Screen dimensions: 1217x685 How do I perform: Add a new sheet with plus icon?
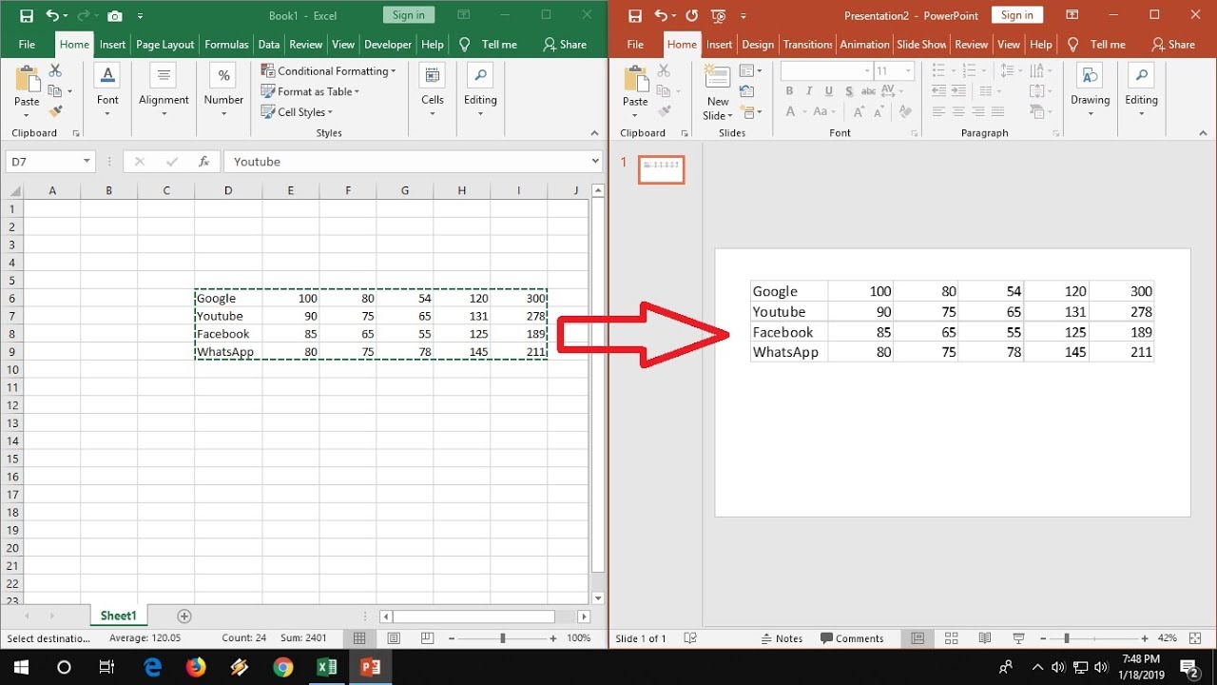[x=184, y=616]
